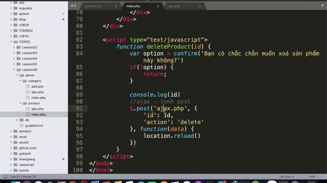This screenshot has height=183, width=327.
Task: Click file icon of ajax.php under category
Action: click(28, 92)
